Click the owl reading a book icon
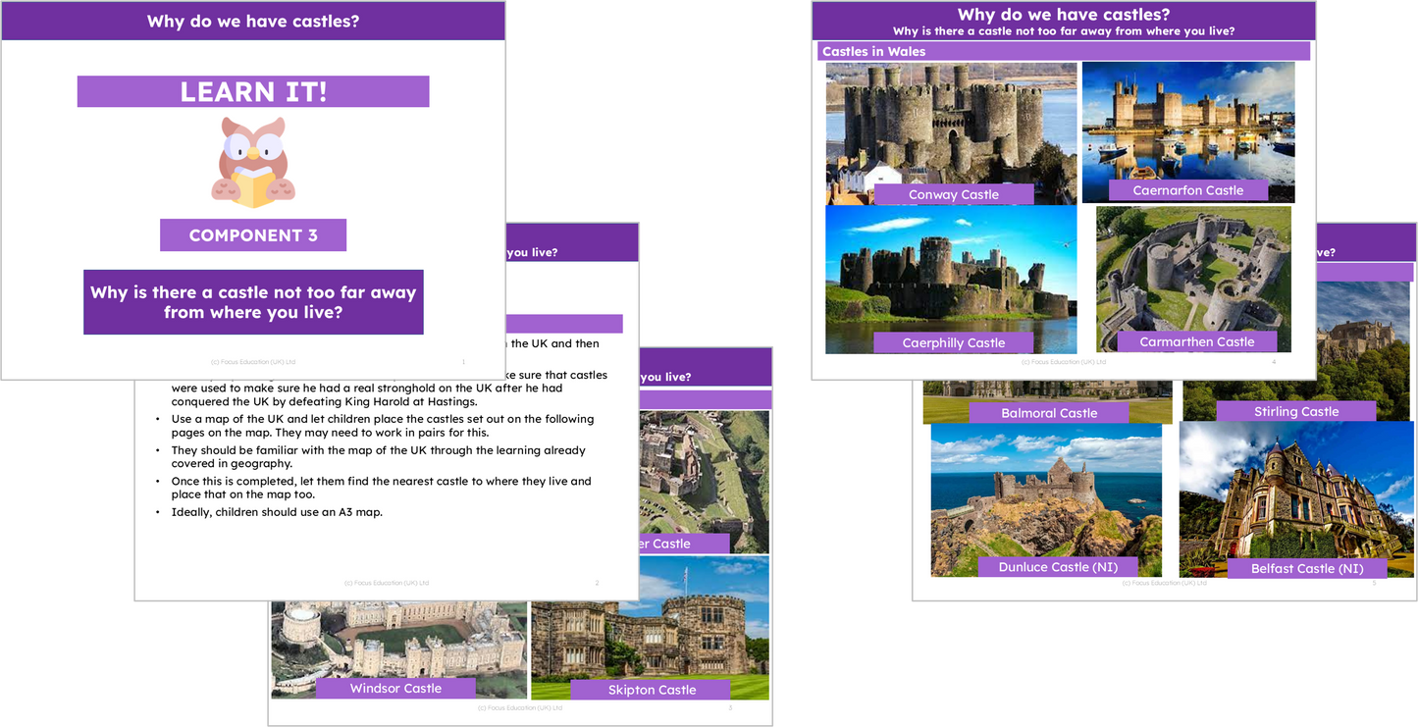Image resolution: width=1418 pixels, height=727 pixels. [x=252, y=162]
